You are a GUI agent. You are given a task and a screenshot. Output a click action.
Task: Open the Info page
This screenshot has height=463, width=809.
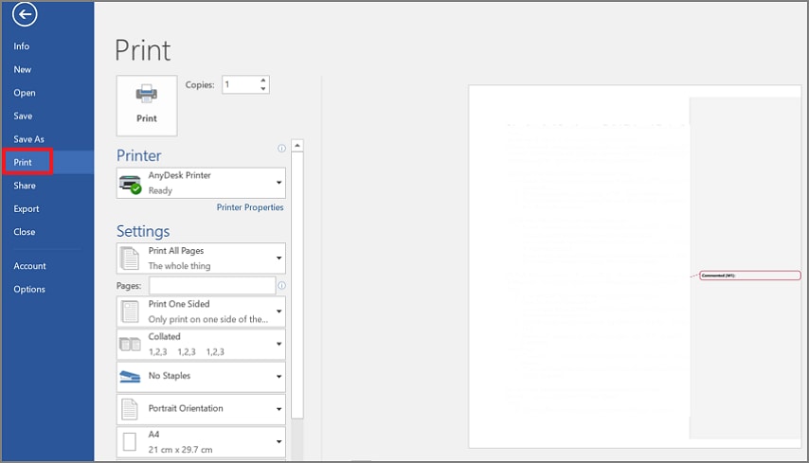pyautogui.click(x=21, y=46)
